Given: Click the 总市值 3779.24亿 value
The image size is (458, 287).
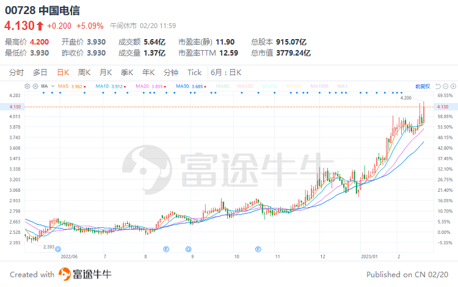Looking at the screenshot, I should [293, 53].
